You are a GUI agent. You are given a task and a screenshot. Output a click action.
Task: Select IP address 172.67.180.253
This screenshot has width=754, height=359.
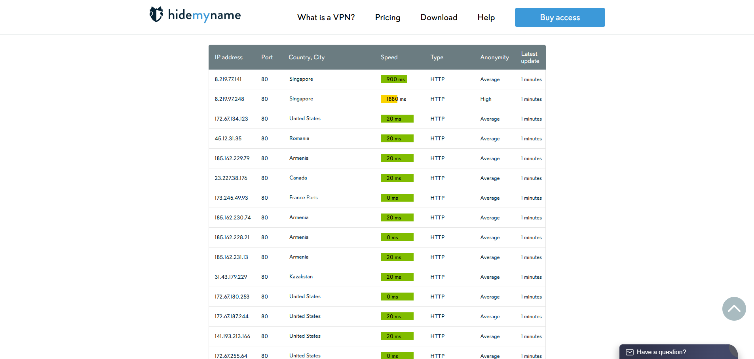click(x=232, y=297)
